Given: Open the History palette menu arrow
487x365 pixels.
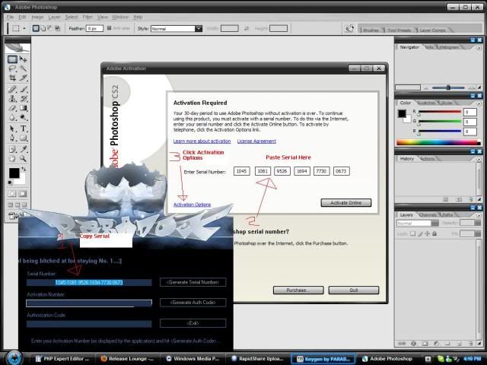Looking at the screenshot, I should (x=479, y=159).
